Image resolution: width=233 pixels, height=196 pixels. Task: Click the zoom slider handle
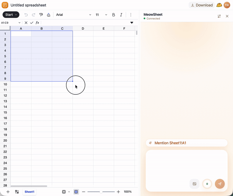click(101, 192)
